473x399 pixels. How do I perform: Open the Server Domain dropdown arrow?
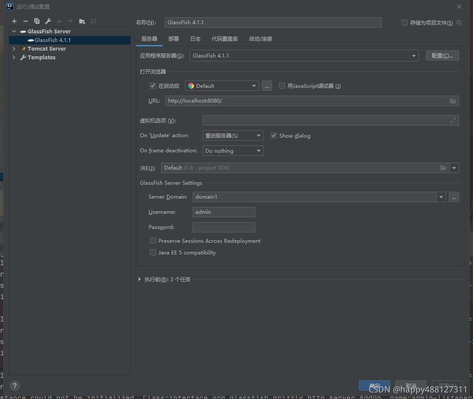pyautogui.click(x=441, y=197)
